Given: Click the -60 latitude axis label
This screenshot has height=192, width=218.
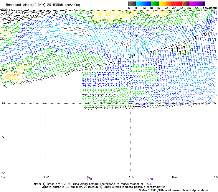Looking at the screenshot, I should point(3,173).
